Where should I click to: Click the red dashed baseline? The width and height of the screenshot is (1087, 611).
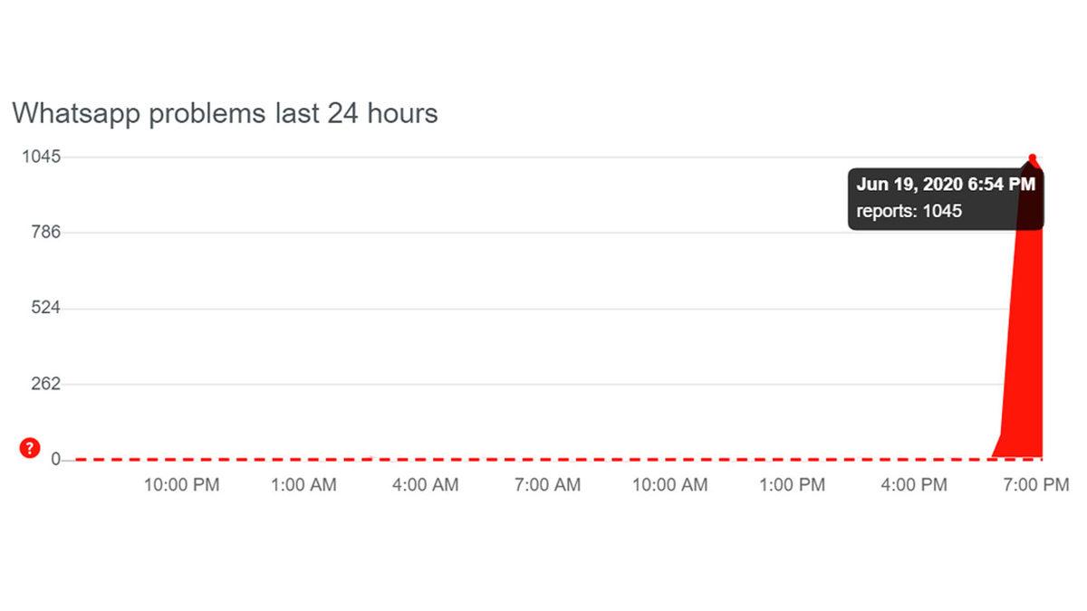(543, 460)
